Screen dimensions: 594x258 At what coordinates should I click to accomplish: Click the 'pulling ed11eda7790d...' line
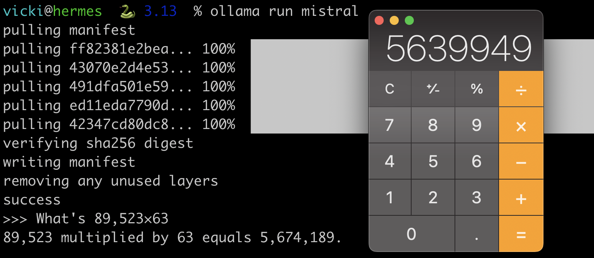[x=119, y=106]
